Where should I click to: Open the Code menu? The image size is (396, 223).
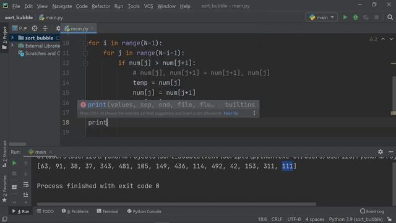(x=82, y=6)
